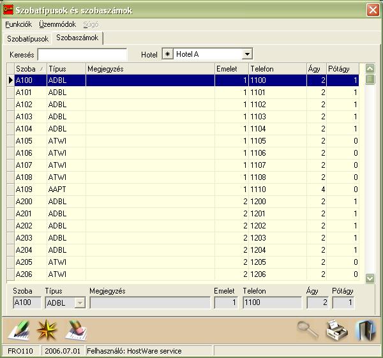Close the Szobatípusok és szobaszámok window
This screenshot has width=383, height=358.
pos(373,10)
